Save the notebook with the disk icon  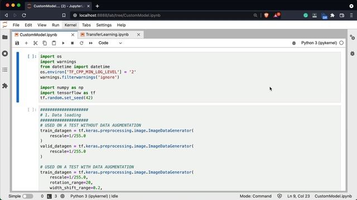[x=17, y=43]
